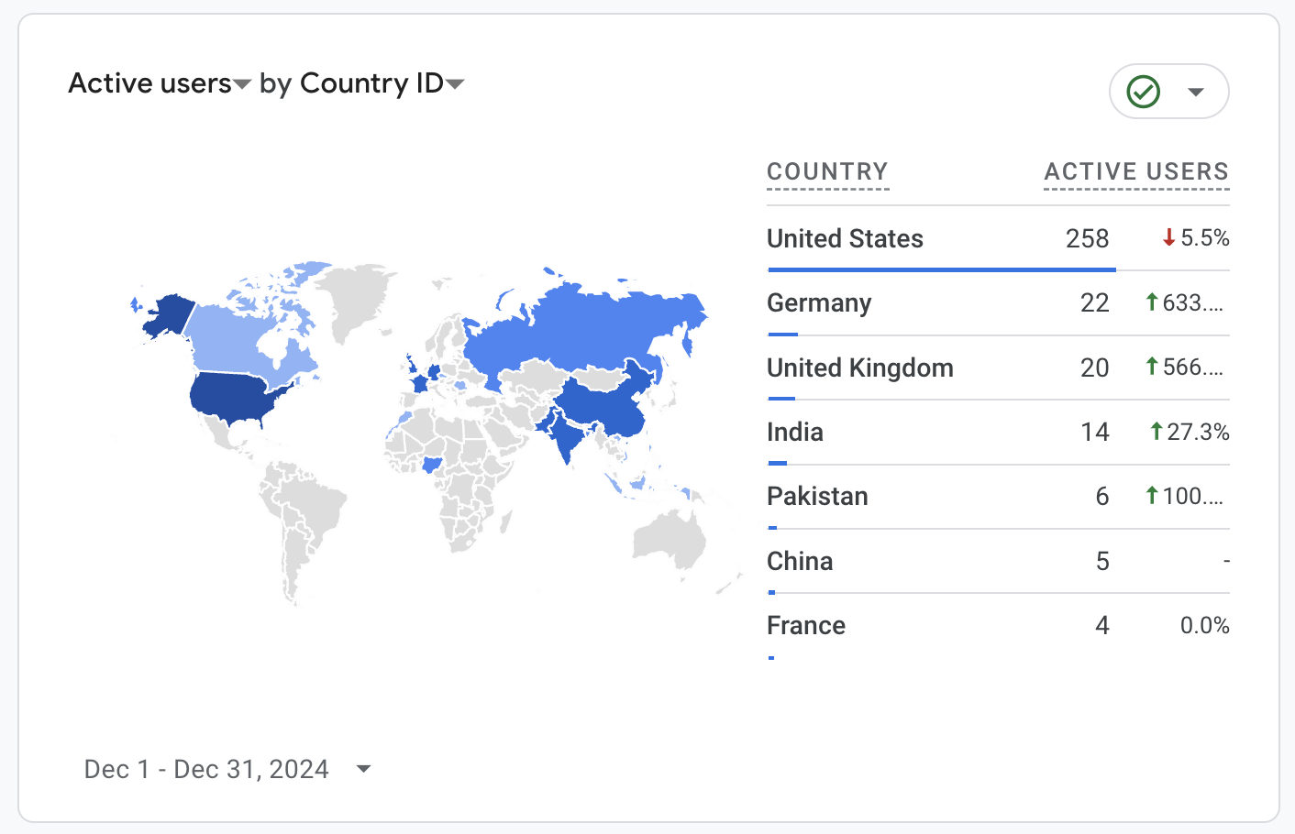This screenshot has height=834, width=1295.
Task: Click the red down arrow for United States
Action: pyautogui.click(x=1168, y=238)
